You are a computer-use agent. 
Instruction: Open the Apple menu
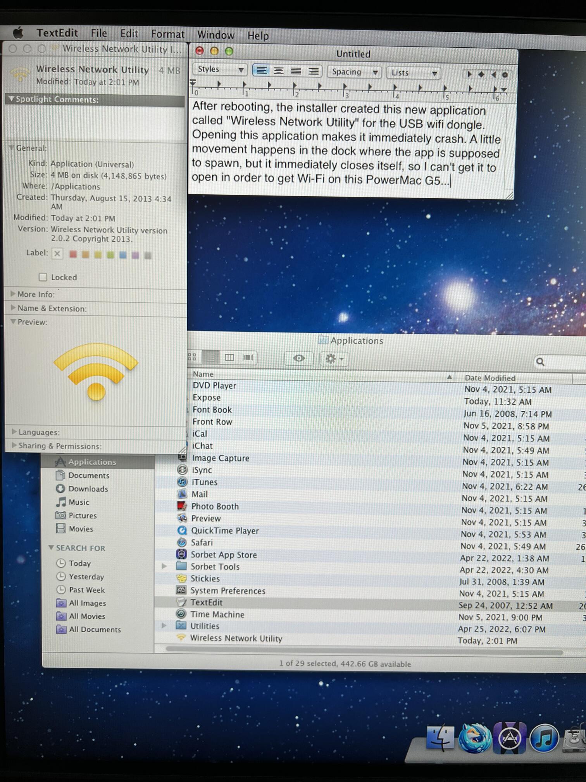18,33
